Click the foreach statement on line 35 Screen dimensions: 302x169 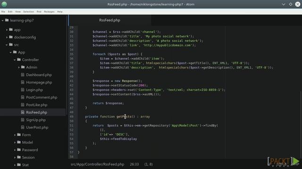[x=117, y=54]
